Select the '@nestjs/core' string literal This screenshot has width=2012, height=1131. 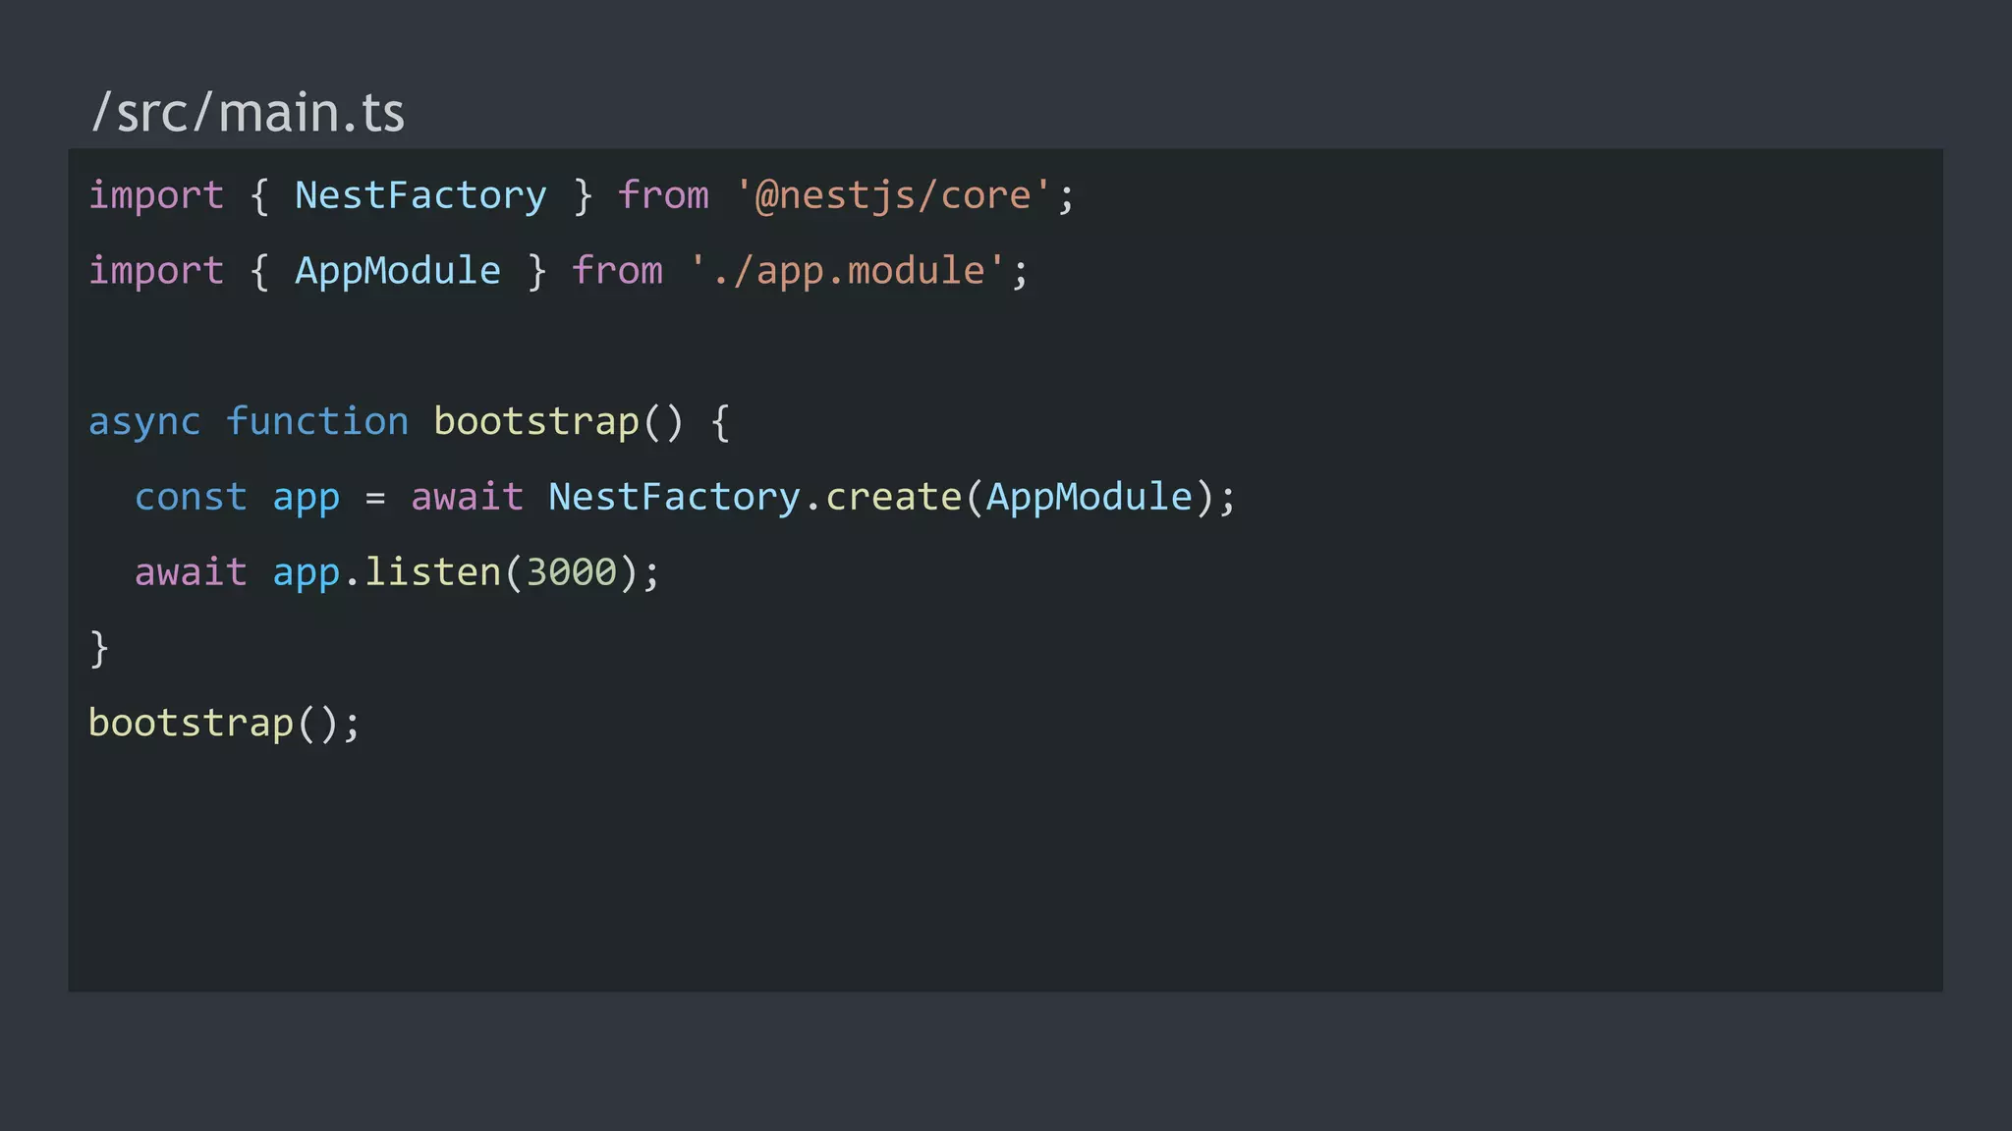893,195
